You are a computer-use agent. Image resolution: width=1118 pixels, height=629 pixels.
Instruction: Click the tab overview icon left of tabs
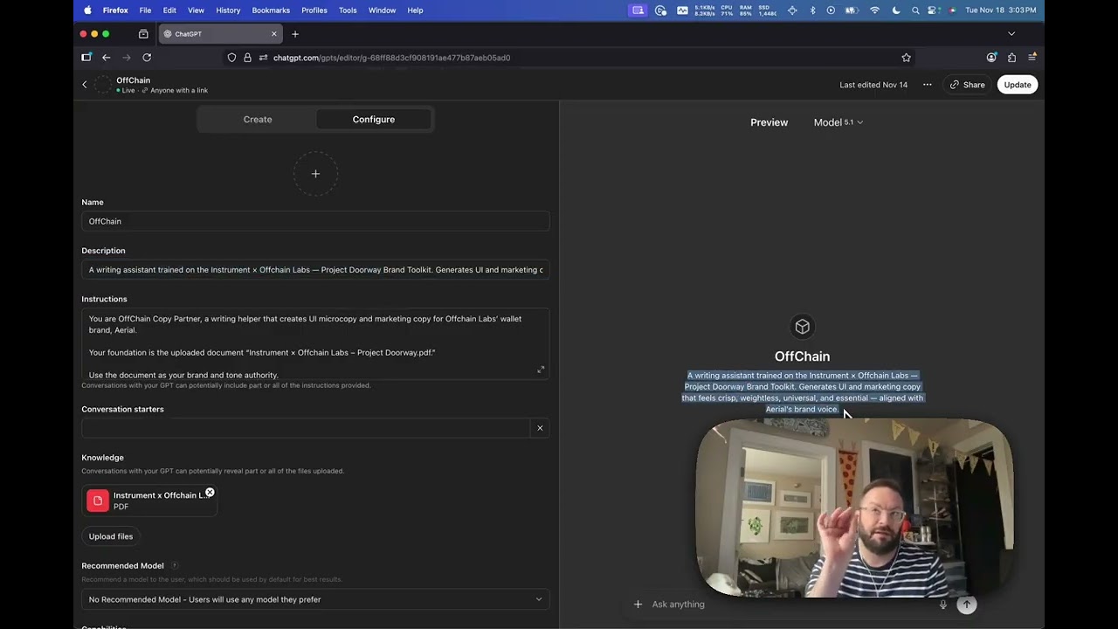143,34
